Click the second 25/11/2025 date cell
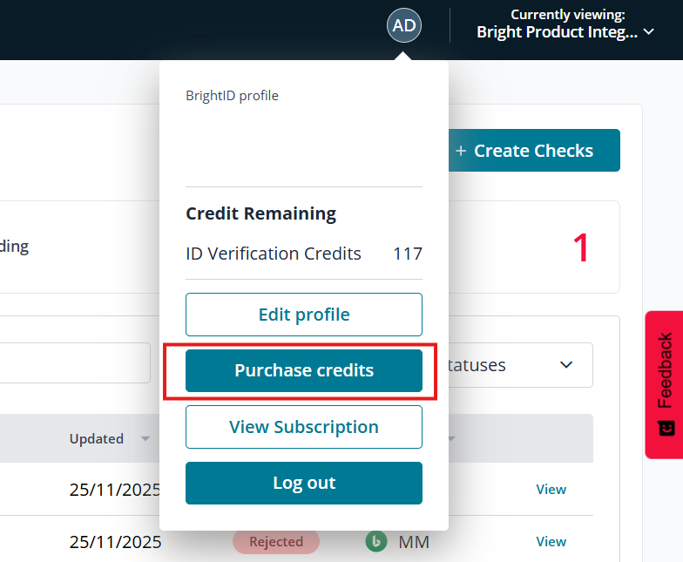This screenshot has height=562, width=683. 115,542
